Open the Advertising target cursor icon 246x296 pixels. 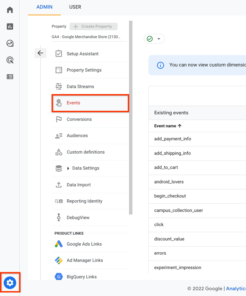10,60
